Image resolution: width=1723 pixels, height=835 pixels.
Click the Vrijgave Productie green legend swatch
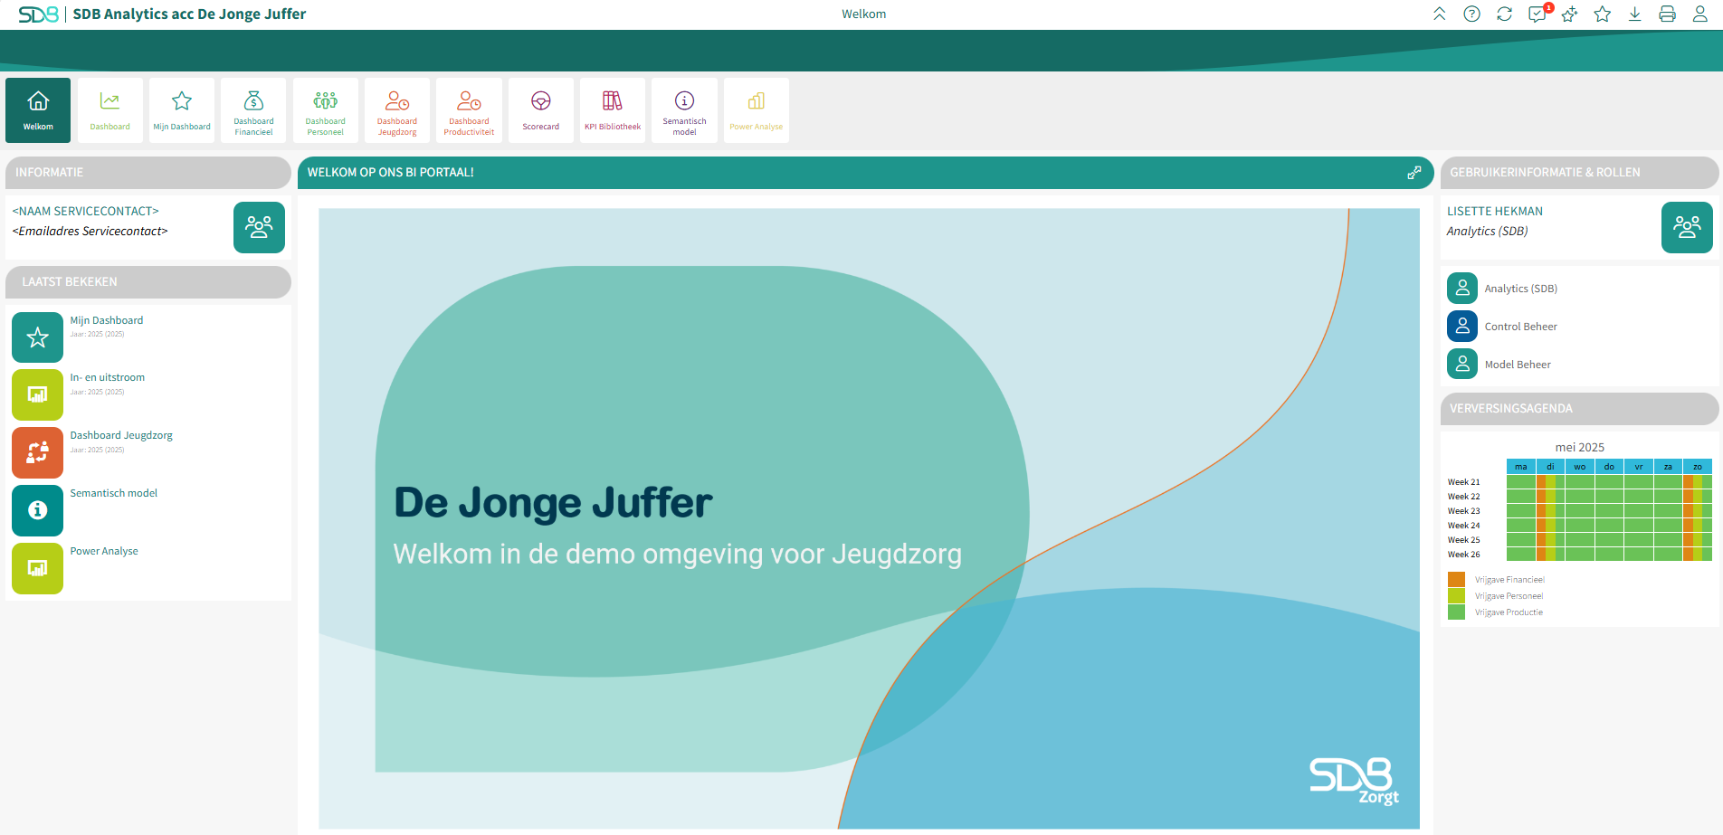(1456, 612)
